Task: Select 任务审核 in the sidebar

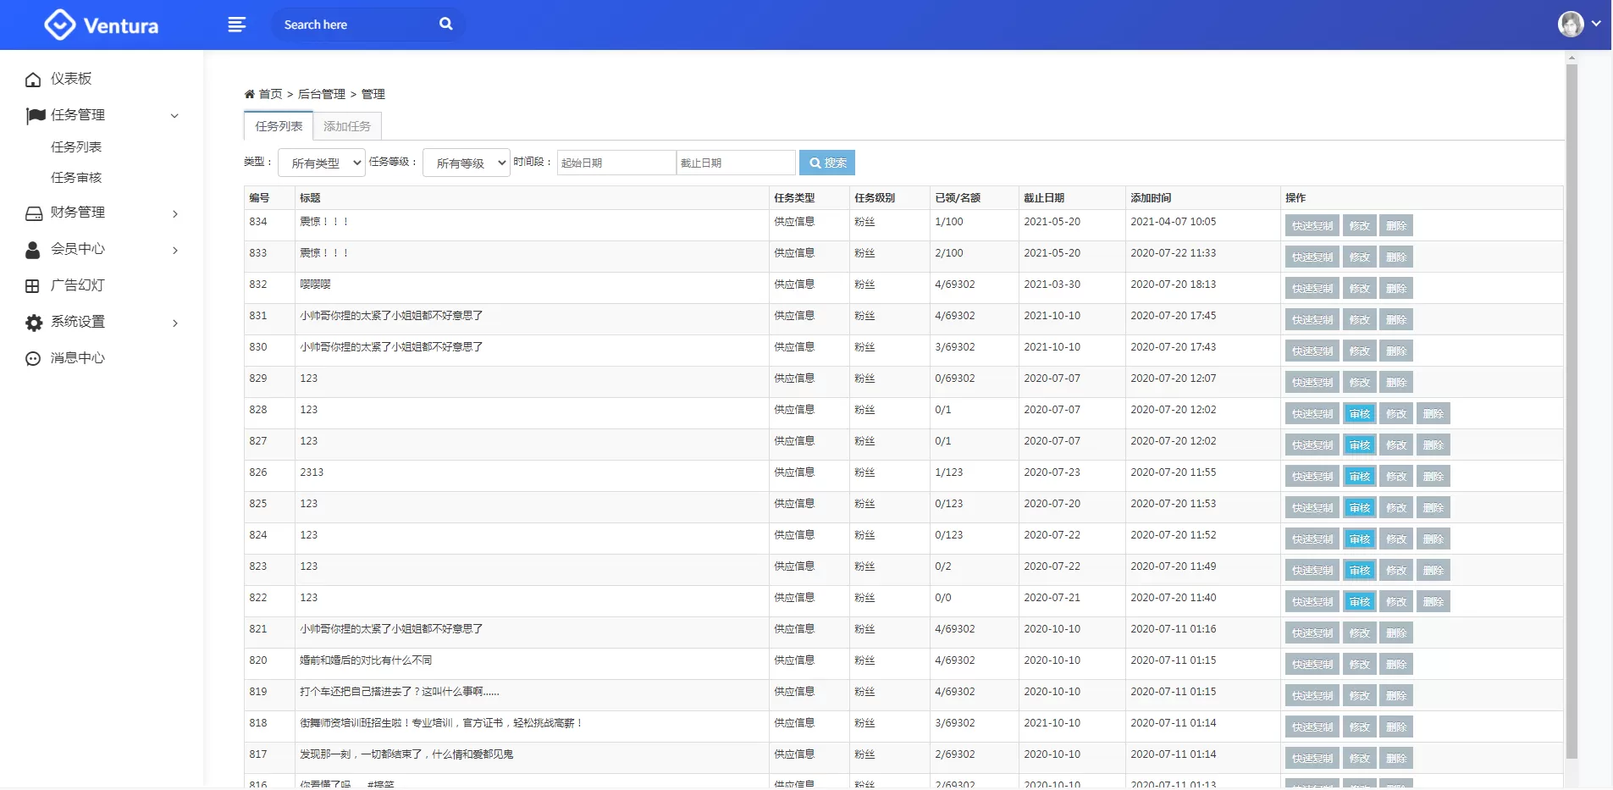Action: [76, 178]
